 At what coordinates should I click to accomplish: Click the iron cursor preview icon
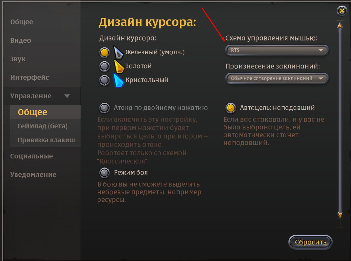[118, 52]
